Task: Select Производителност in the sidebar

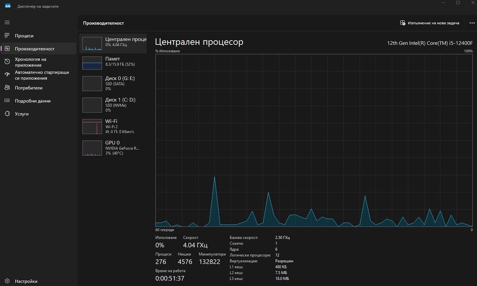Action: pos(38,49)
